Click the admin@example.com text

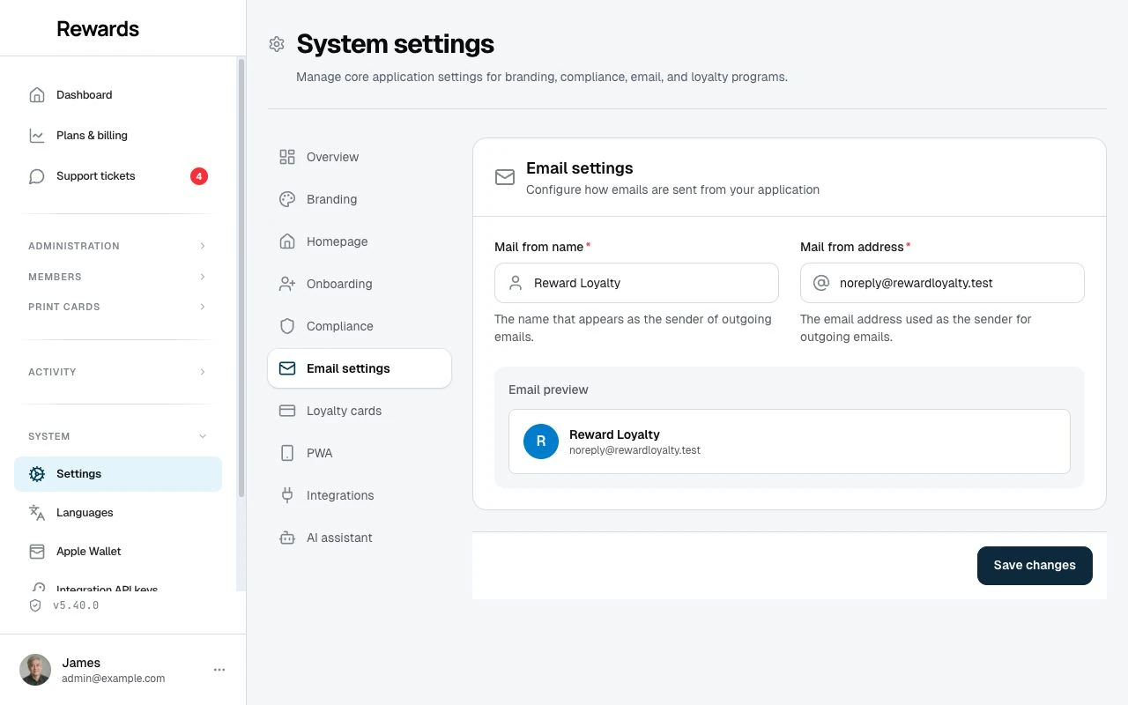[x=114, y=679]
